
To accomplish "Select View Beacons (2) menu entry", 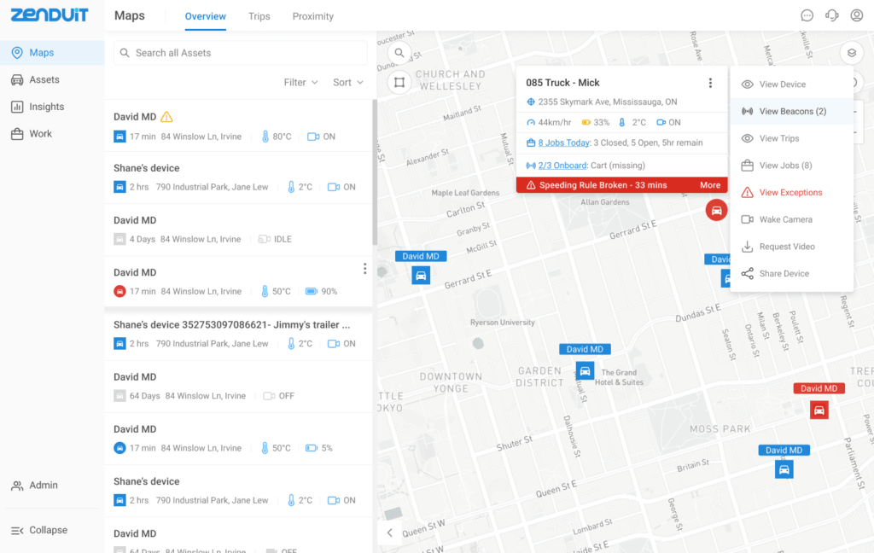I will click(x=791, y=112).
